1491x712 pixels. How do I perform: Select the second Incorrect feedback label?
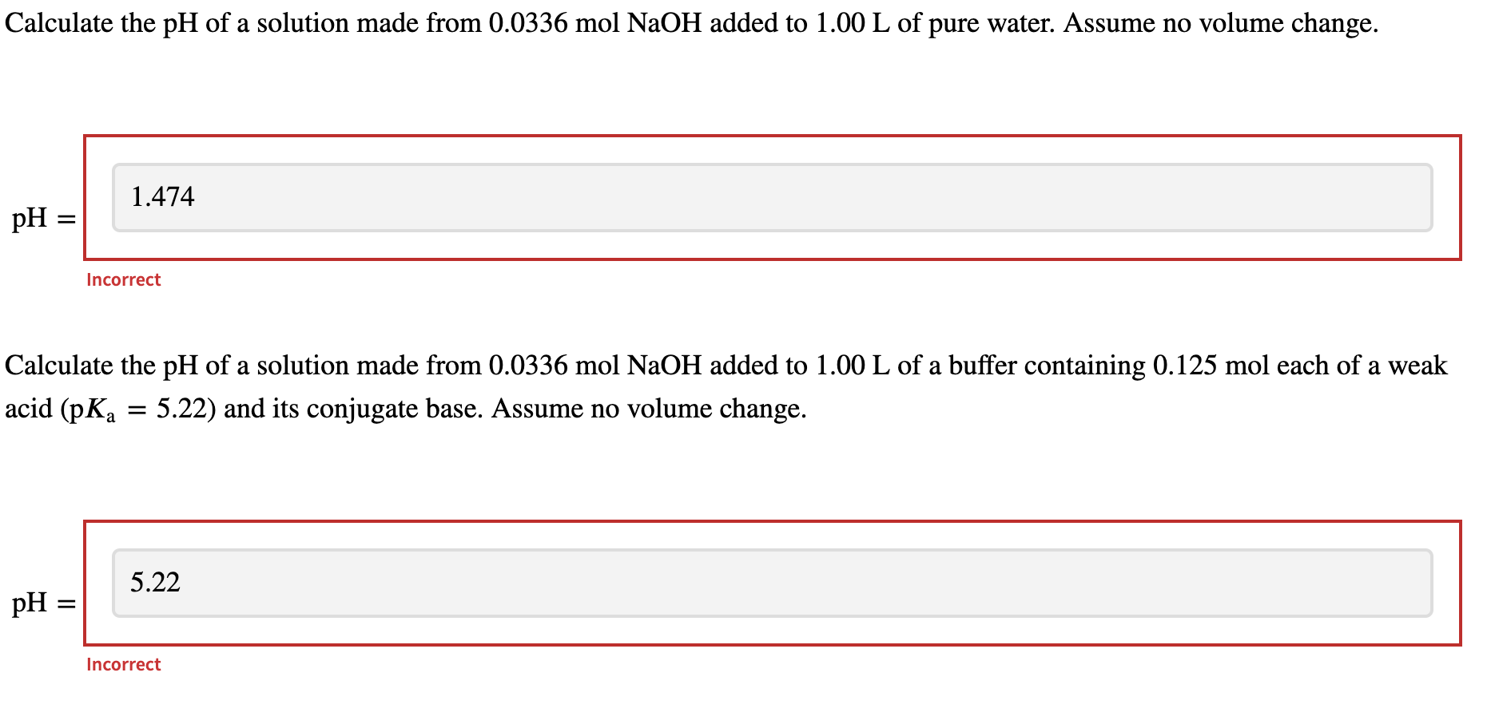point(123,664)
